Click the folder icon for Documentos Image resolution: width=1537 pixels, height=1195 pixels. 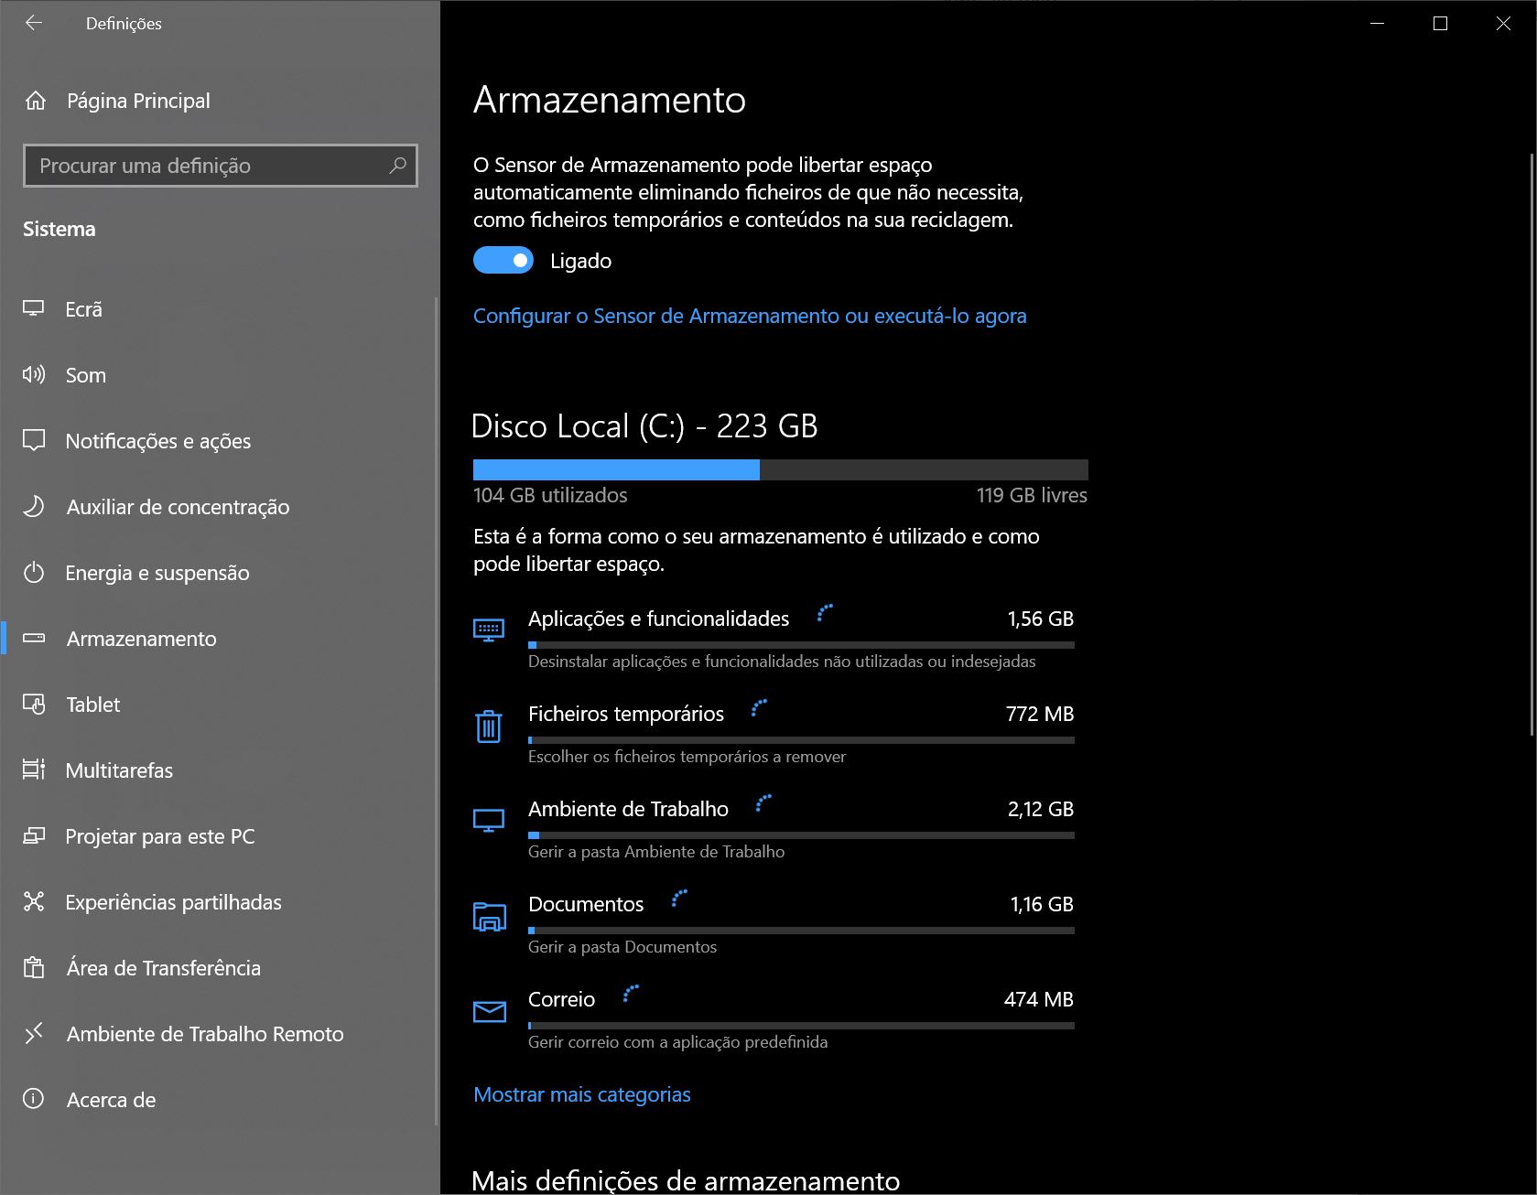pos(489,917)
